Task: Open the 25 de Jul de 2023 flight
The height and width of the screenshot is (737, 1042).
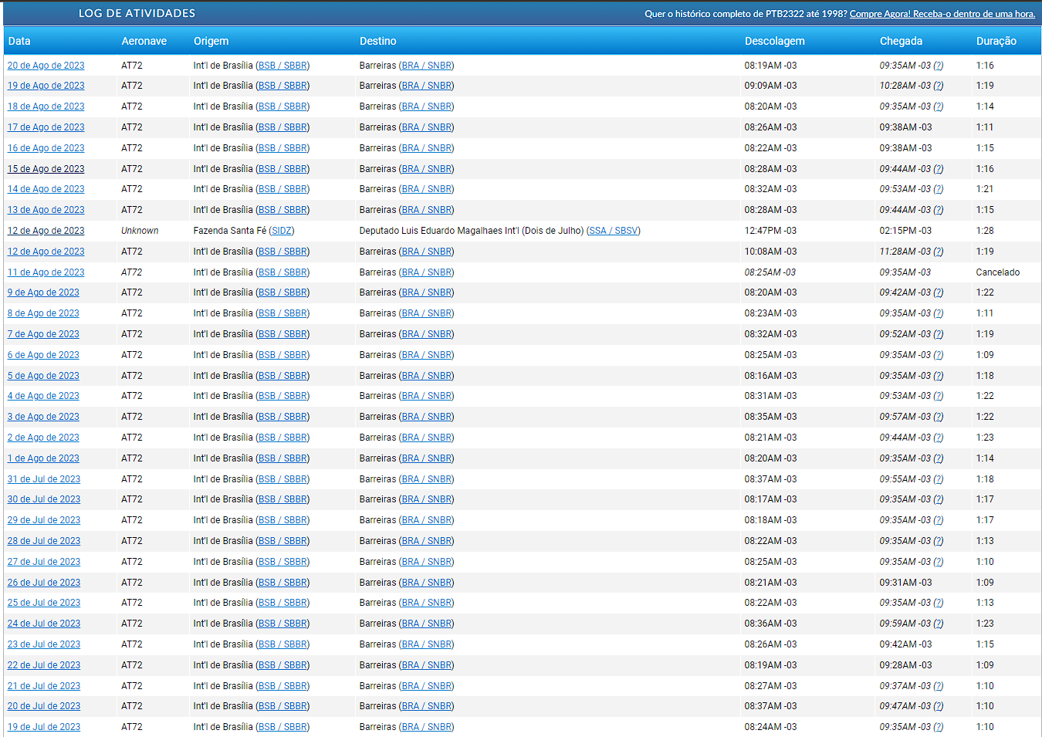Action: pyautogui.click(x=44, y=603)
